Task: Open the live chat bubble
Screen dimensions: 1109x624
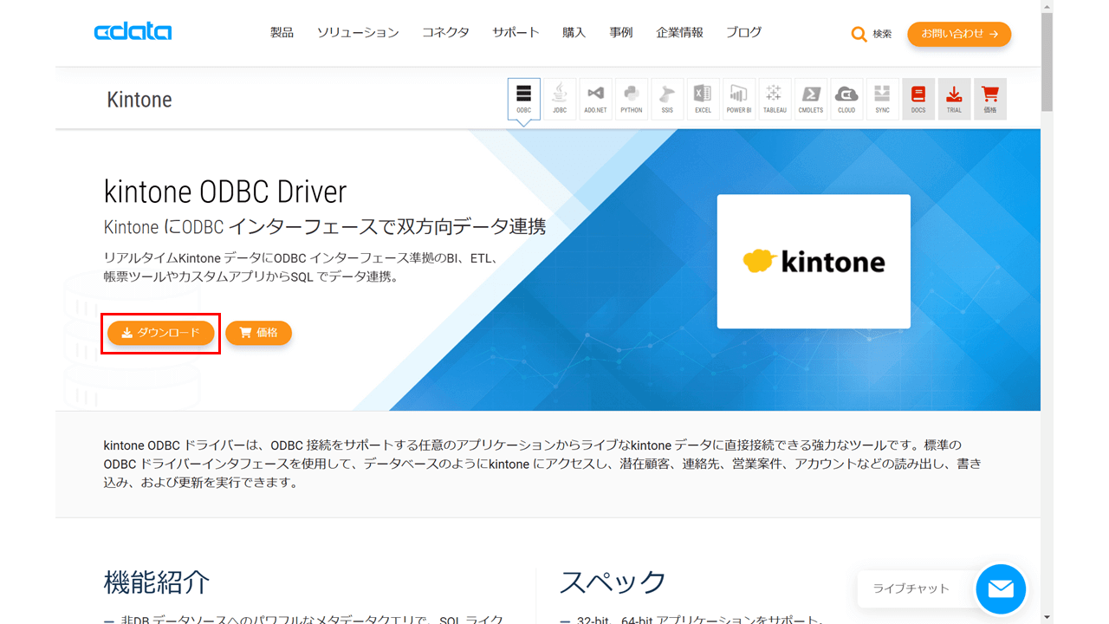Action: tap(1000, 589)
